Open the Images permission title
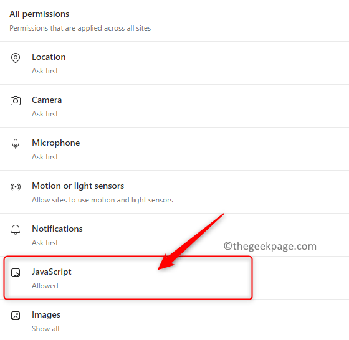Screen dimensions: 349x340 46,315
